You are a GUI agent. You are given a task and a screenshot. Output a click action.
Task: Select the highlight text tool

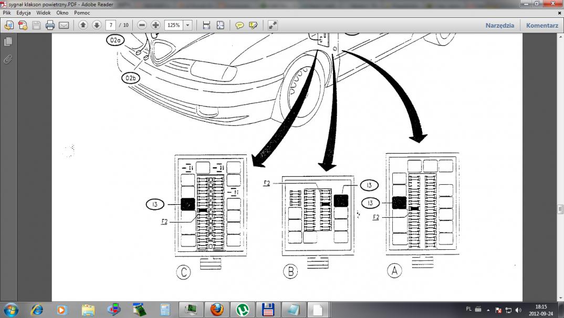(x=254, y=25)
